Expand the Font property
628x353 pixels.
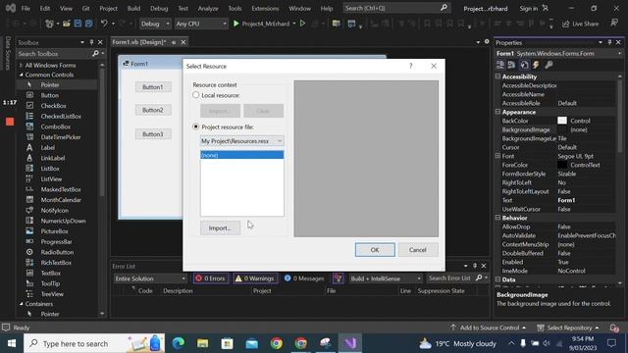coord(497,156)
